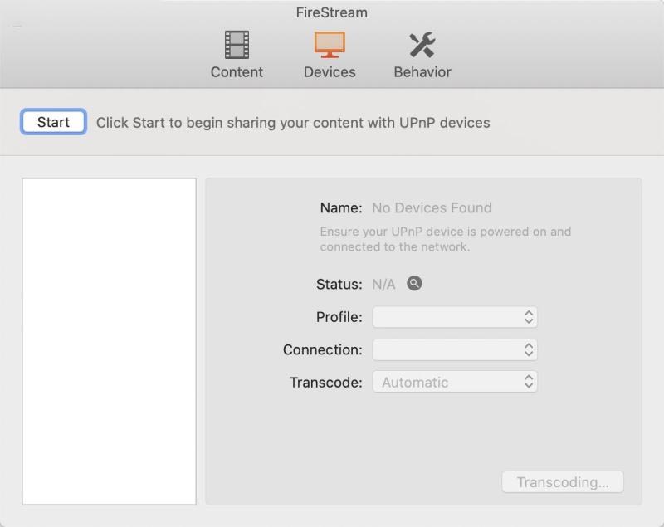This screenshot has height=527, width=664.
Task: Click the 'Profile:' field label
Action: click(339, 317)
